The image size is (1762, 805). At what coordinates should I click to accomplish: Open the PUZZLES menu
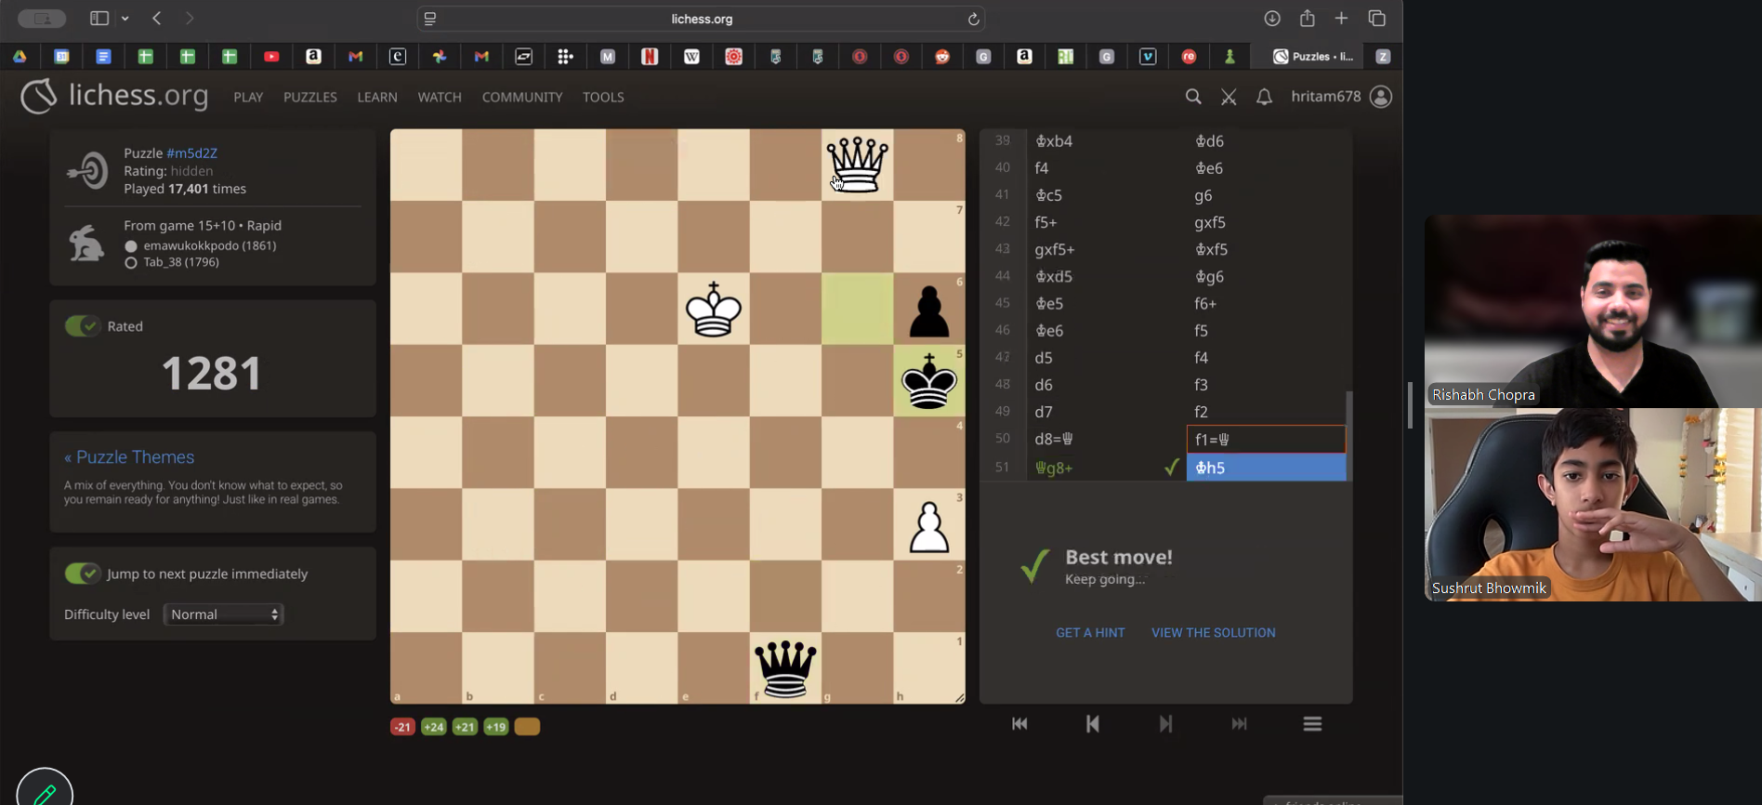point(309,97)
